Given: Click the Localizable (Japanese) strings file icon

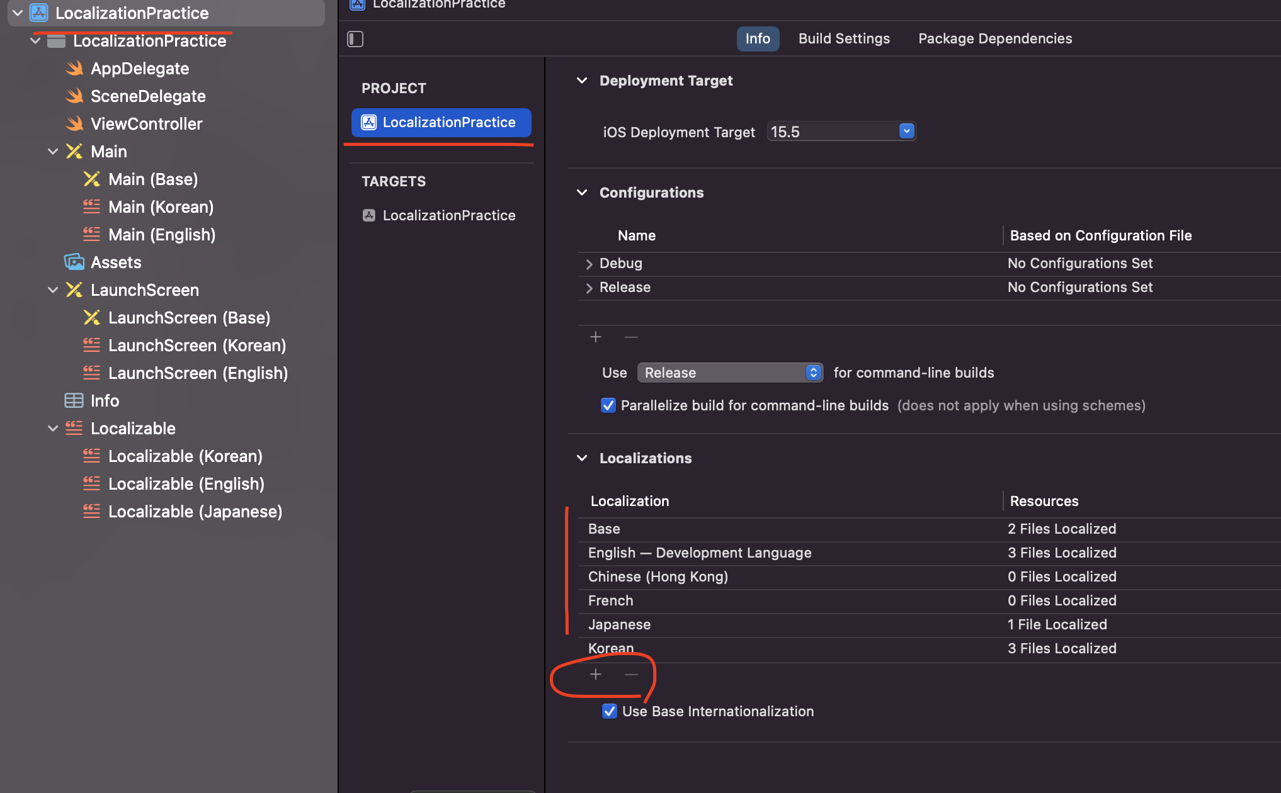Looking at the screenshot, I should point(92,511).
